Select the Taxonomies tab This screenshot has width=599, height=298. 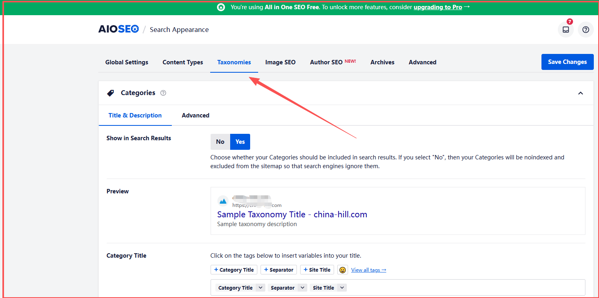[x=234, y=62]
